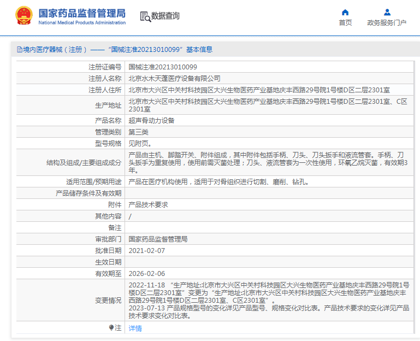The width and height of the screenshot is (420, 341).
Task: Click the 产品名称 label
Action: click(108, 121)
